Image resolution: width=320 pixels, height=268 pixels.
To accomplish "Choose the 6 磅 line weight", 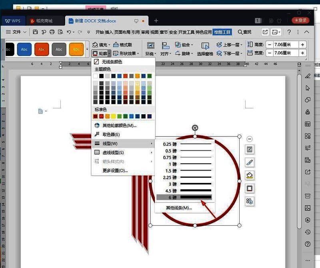I will [x=184, y=197].
